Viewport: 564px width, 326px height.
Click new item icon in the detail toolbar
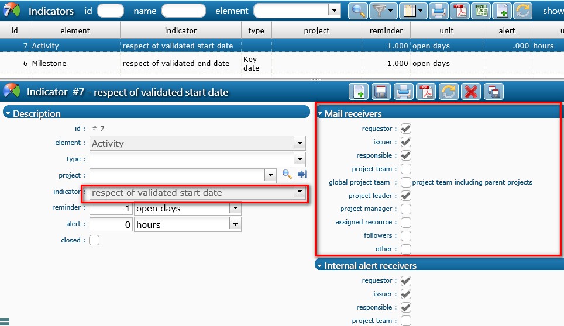pos(359,92)
